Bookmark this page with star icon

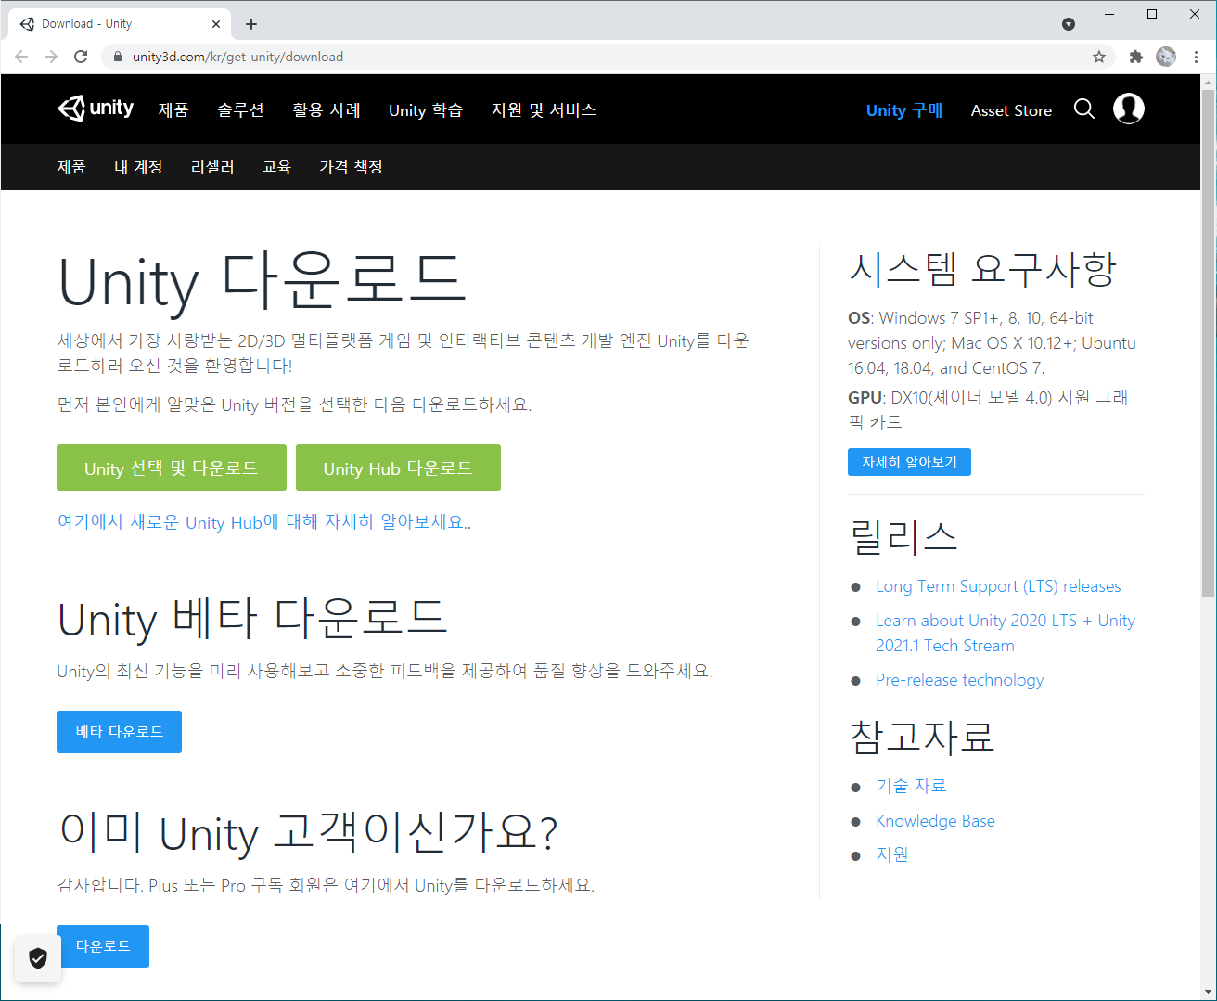point(1099,57)
